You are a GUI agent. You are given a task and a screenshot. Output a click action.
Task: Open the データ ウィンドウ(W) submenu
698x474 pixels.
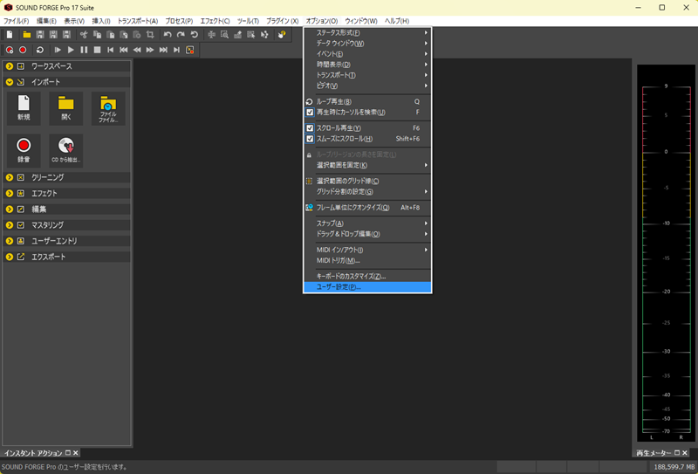pyautogui.click(x=367, y=44)
